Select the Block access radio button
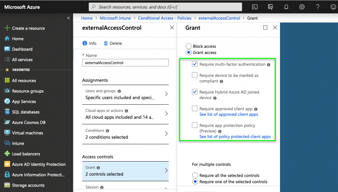Screen dimensions: 338x192 click(188, 47)
